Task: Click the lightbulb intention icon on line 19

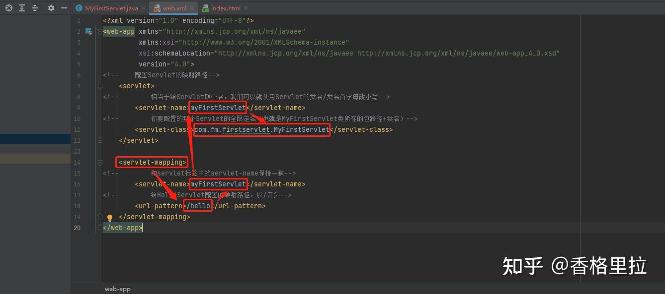Action: pos(109,217)
